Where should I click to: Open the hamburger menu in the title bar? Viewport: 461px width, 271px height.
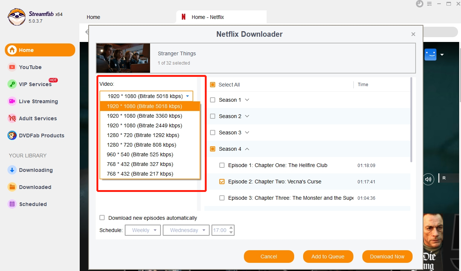click(x=430, y=4)
